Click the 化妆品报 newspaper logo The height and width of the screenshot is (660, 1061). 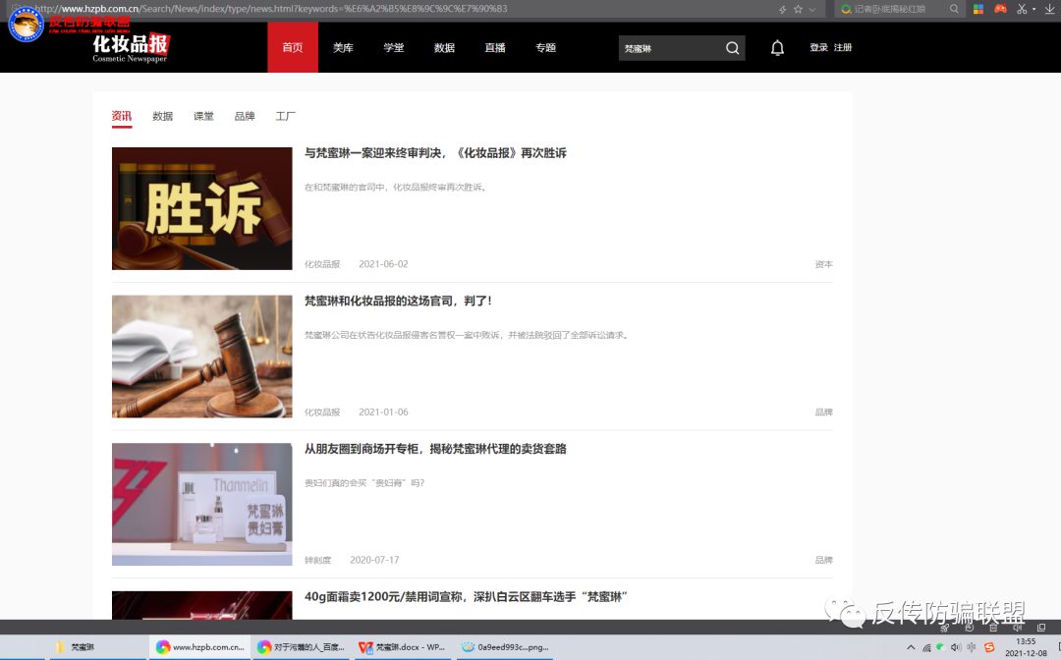click(x=128, y=47)
